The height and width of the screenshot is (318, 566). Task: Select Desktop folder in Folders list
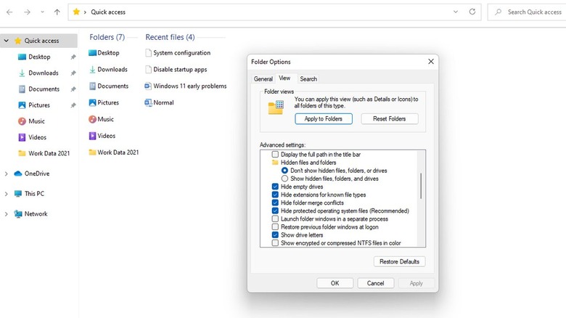click(104, 53)
